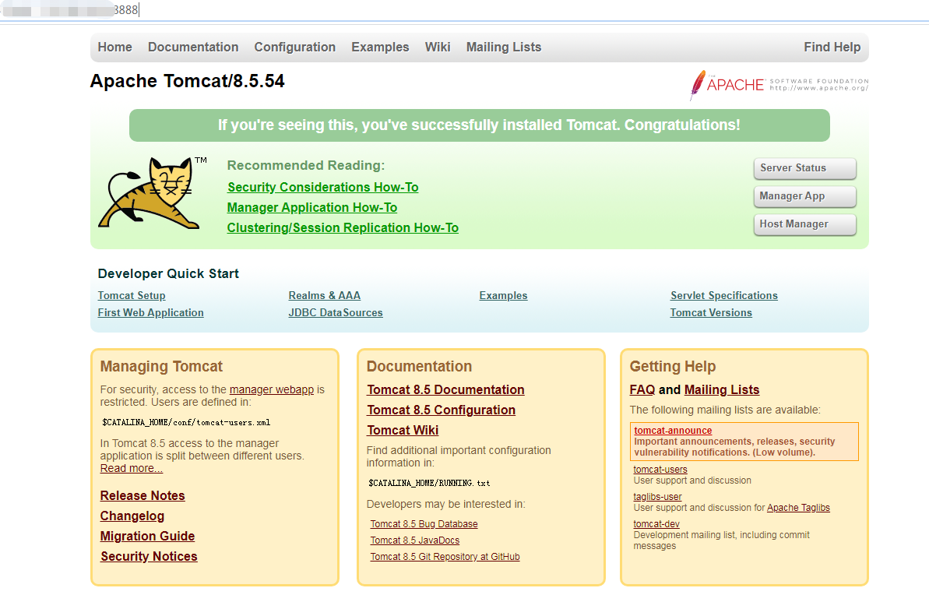The height and width of the screenshot is (595, 929).
Task: Open Mailing Lists in the nav bar
Action: [x=504, y=47]
